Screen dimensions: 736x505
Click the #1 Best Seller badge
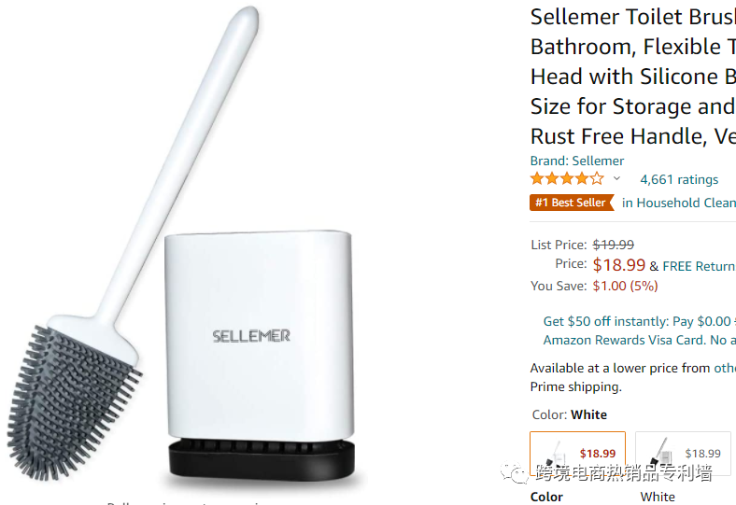pos(572,203)
